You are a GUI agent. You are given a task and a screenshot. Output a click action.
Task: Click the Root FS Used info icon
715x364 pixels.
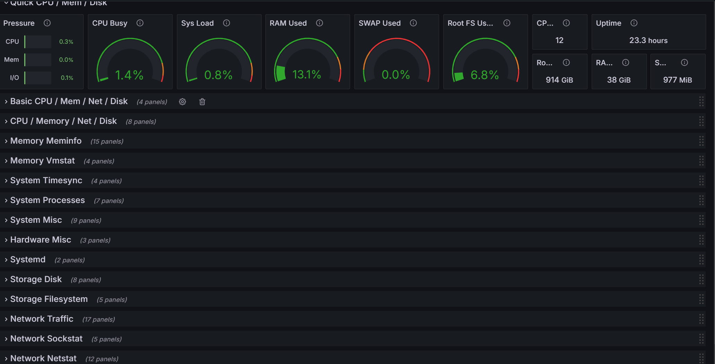point(507,23)
